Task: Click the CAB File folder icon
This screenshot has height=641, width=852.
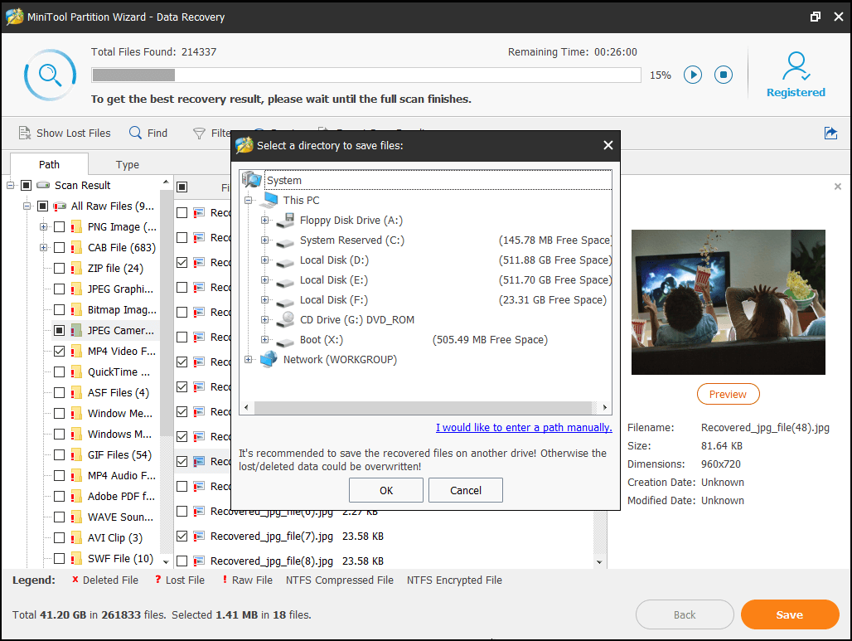Action: [76, 247]
